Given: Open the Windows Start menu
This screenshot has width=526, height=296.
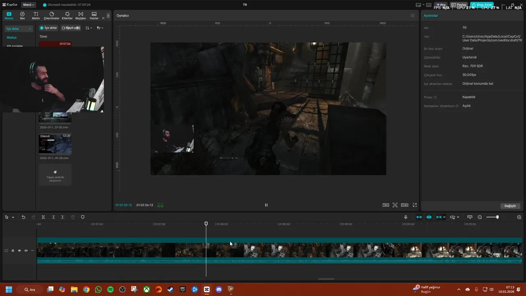Looking at the screenshot, I should pyautogui.click(x=9, y=289).
